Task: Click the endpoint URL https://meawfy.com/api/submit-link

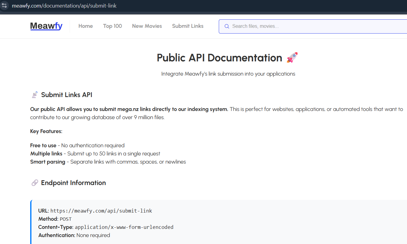Action: (101, 211)
